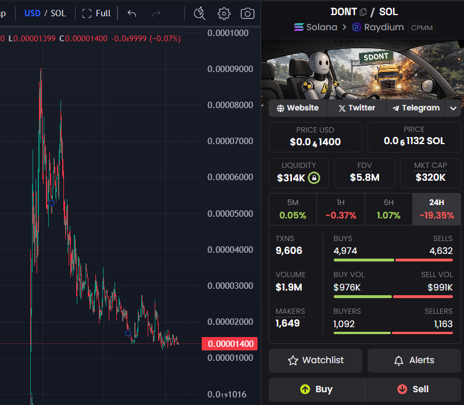This screenshot has height=405, width=464.
Task: Expand more social links chevron
Action: tap(453, 108)
